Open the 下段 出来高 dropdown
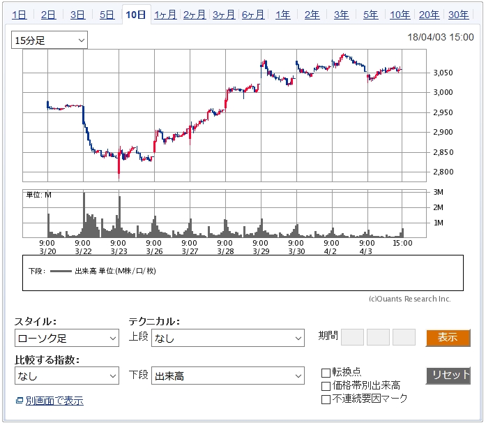Screen dimensions: 486x423 point(228,376)
